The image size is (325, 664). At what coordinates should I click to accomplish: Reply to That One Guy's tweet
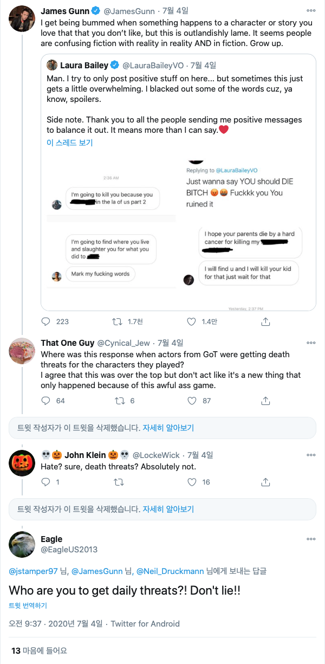click(x=46, y=401)
